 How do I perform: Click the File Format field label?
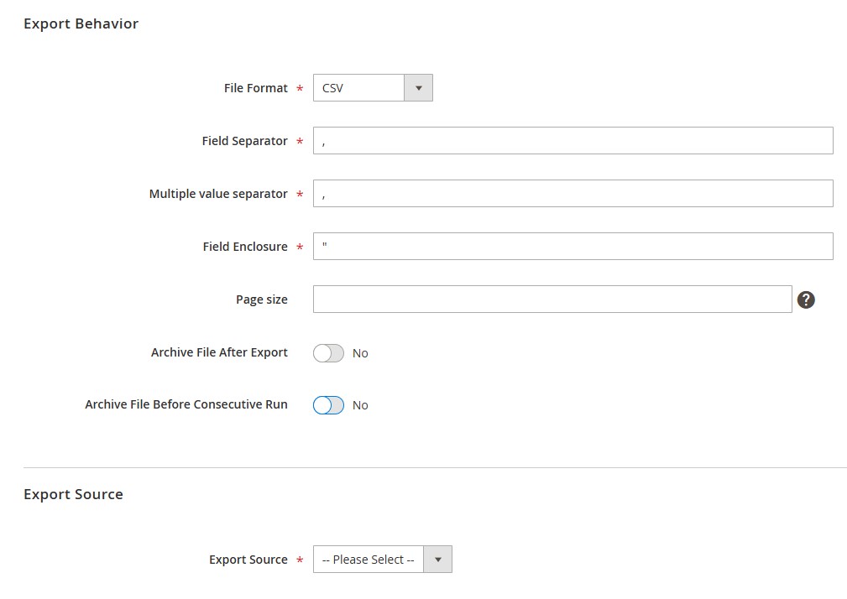coord(256,87)
